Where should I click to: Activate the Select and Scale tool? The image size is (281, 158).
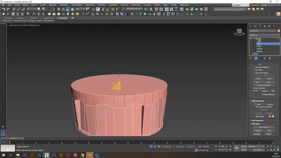[68, 9]
